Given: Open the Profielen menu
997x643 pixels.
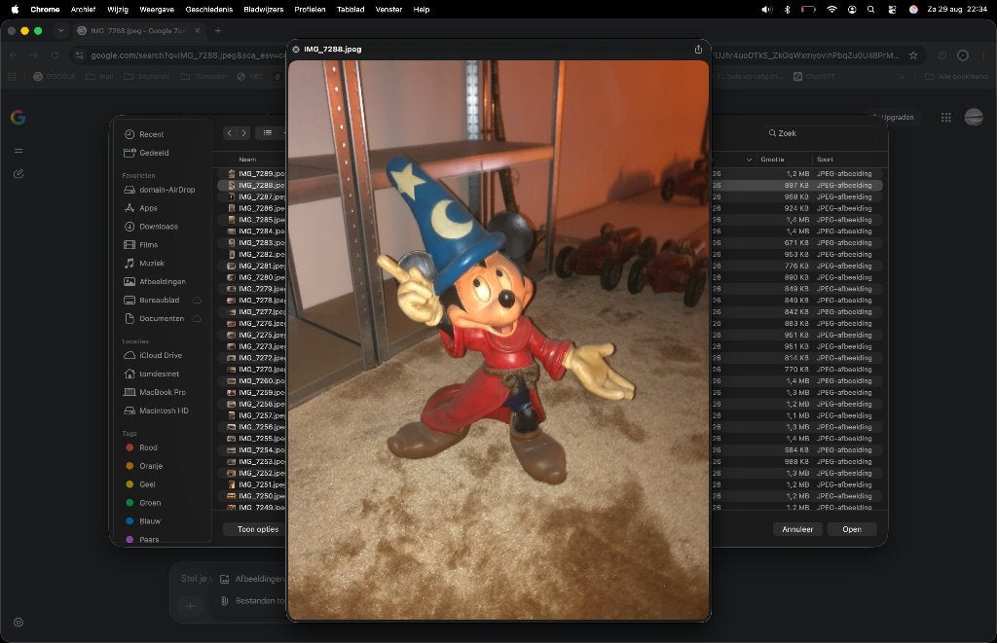Looking at the screenshot, I should [310, 10].
